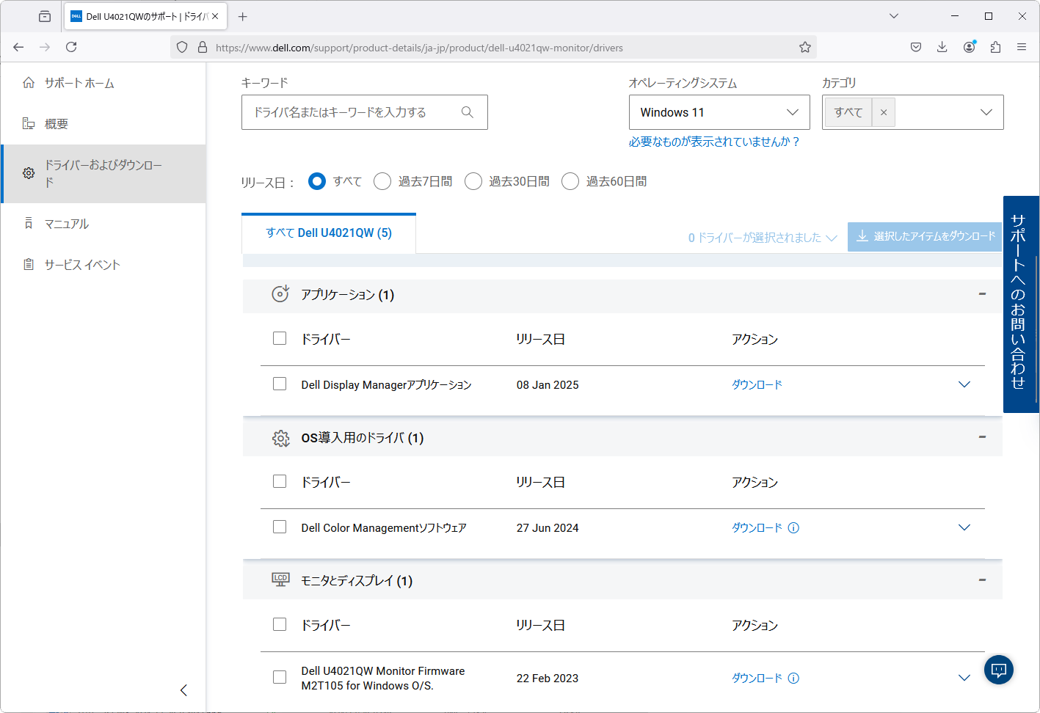Download Dell Display Manager application
The image size is (1040, 713).
pos(757,384)
